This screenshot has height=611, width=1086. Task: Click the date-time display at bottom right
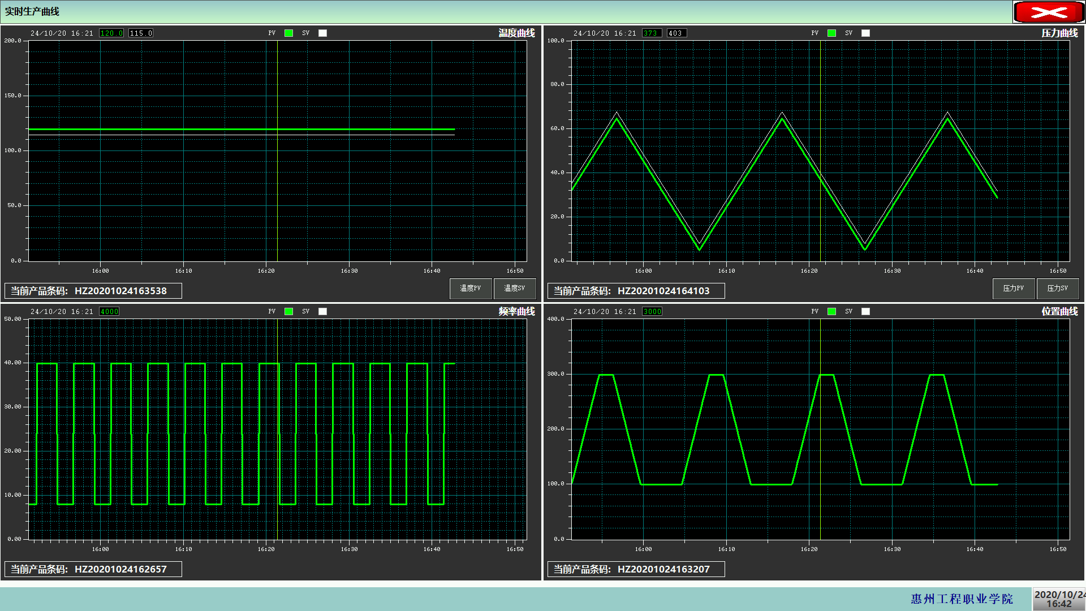pos(1059,599)
